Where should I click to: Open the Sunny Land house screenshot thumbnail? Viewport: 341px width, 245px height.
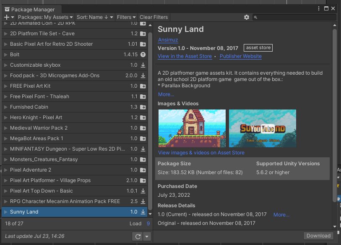192,128
